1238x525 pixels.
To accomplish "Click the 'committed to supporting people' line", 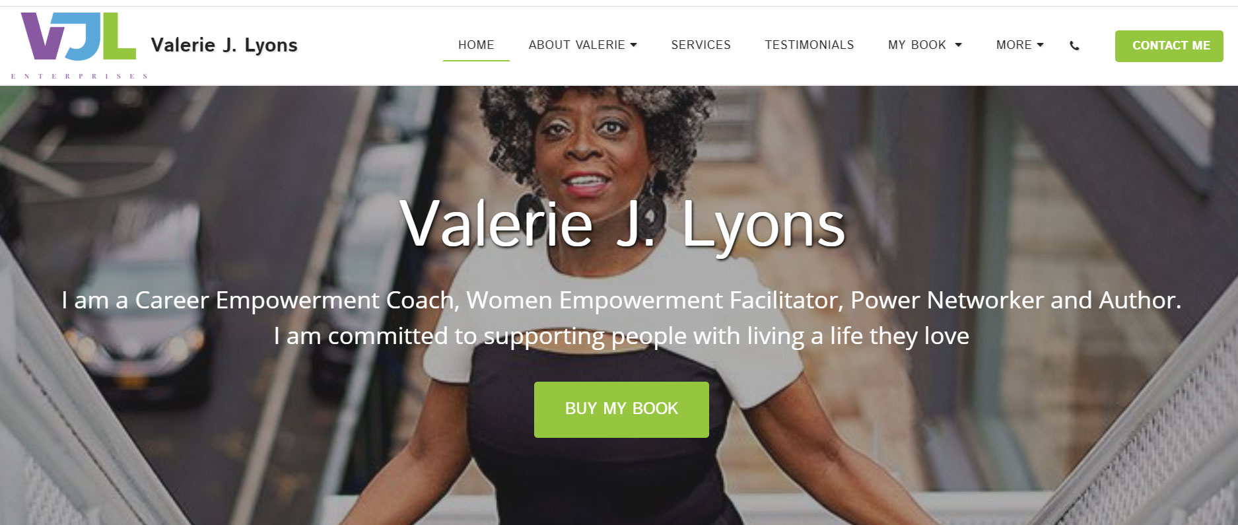I will click(x=621, y=336).
